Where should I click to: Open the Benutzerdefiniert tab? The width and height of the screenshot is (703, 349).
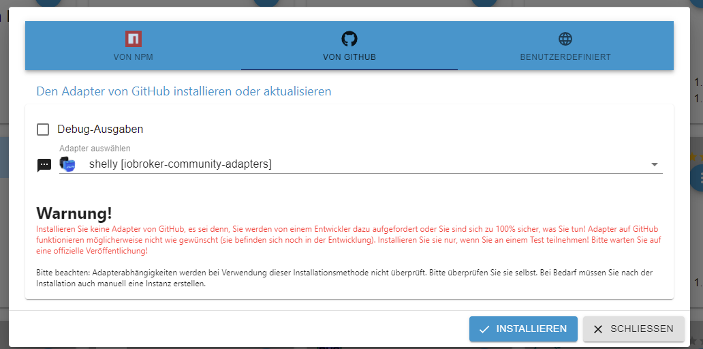[x=565, y=46]
